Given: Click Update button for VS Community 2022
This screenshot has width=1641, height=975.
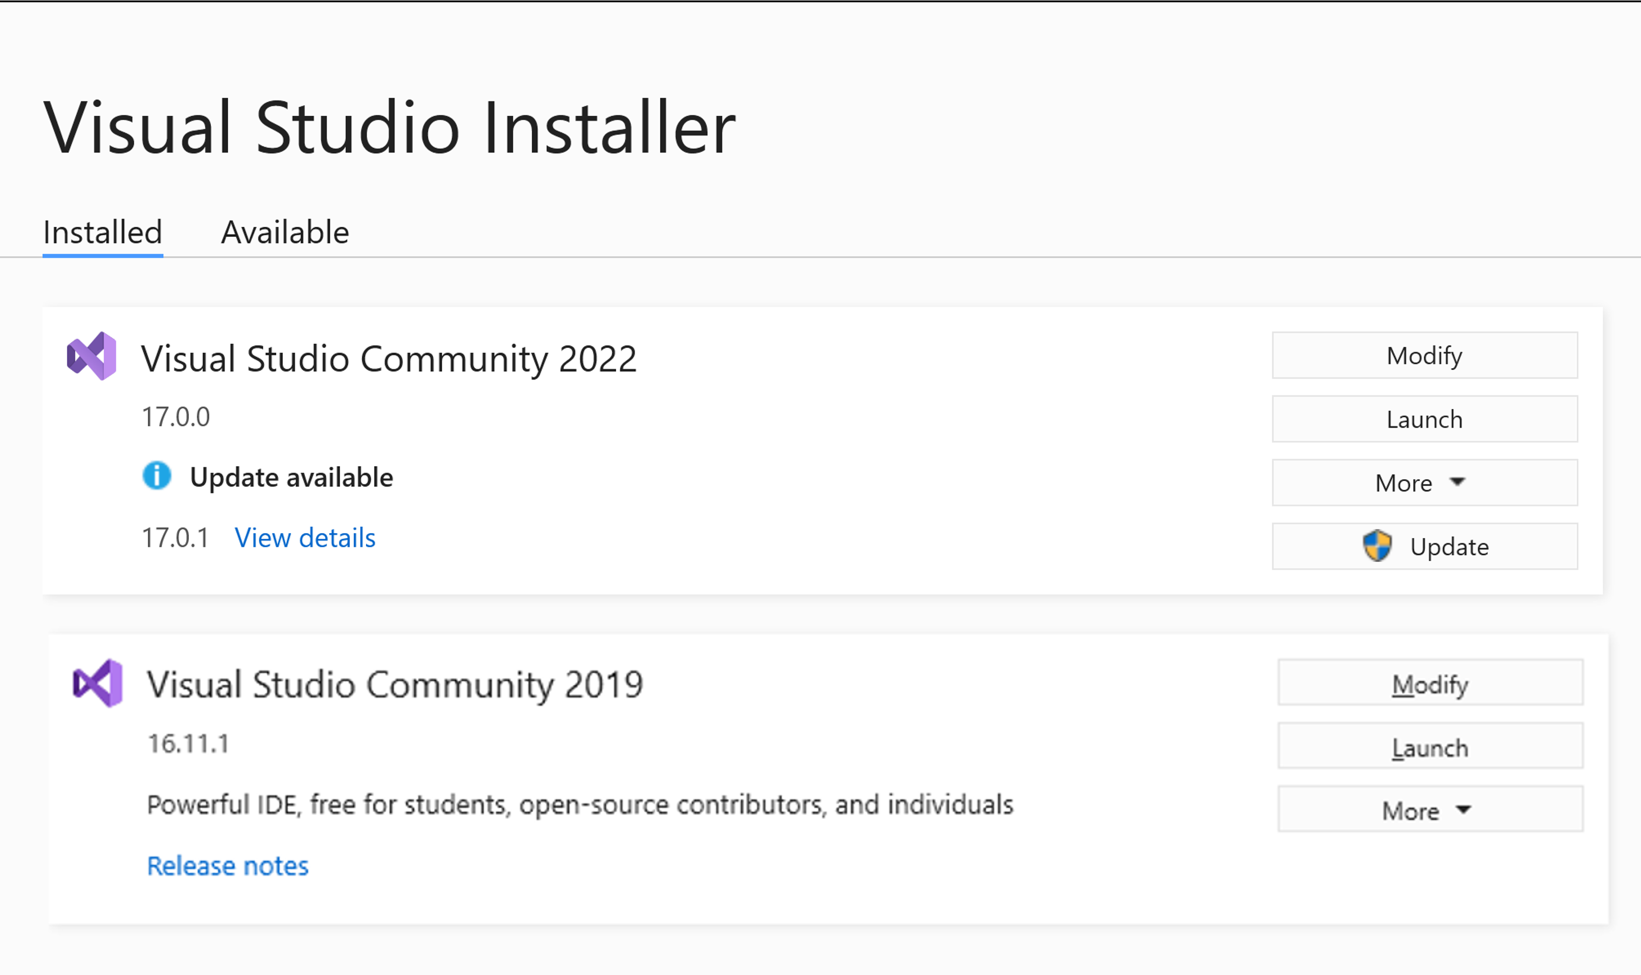Looking at the screenshot, I should 1425,546.
